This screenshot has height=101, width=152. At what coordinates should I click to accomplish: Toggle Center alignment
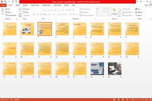61,14
